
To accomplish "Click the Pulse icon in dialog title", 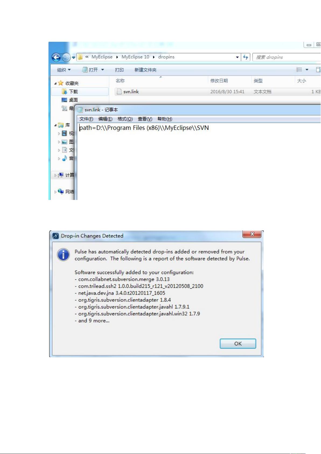I will tap(55, 236).
